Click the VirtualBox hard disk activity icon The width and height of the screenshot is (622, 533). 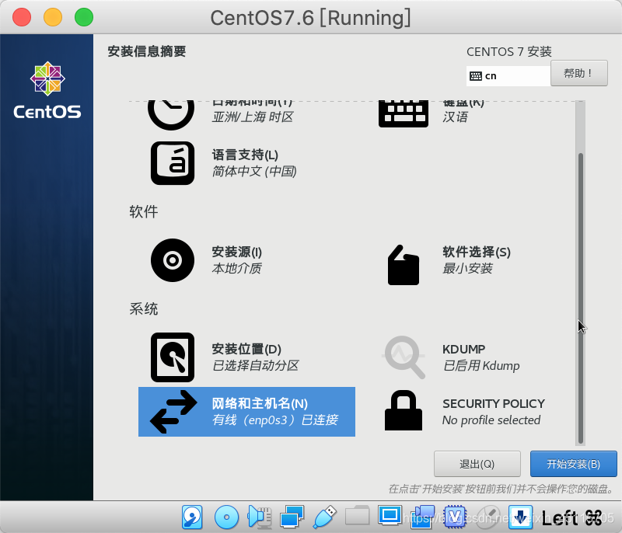click(192, 517)
